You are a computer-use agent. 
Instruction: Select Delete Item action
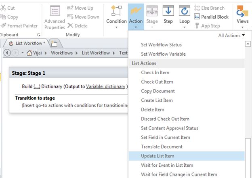point(187,109)
